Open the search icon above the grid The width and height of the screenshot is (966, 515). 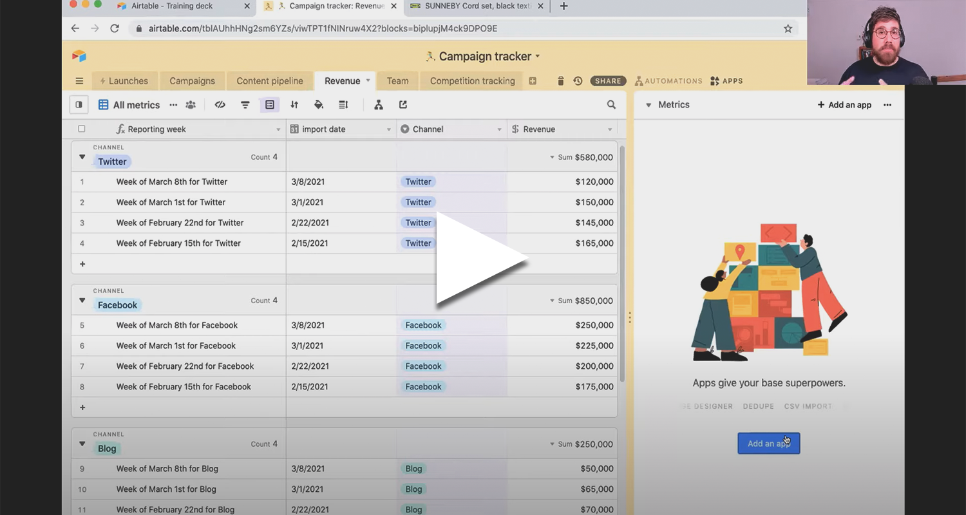tap(611, 104)
